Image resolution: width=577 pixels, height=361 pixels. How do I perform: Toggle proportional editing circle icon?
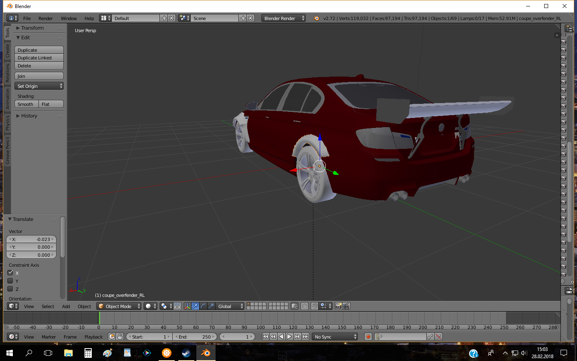pyautogui.click(x=305, y=306)
